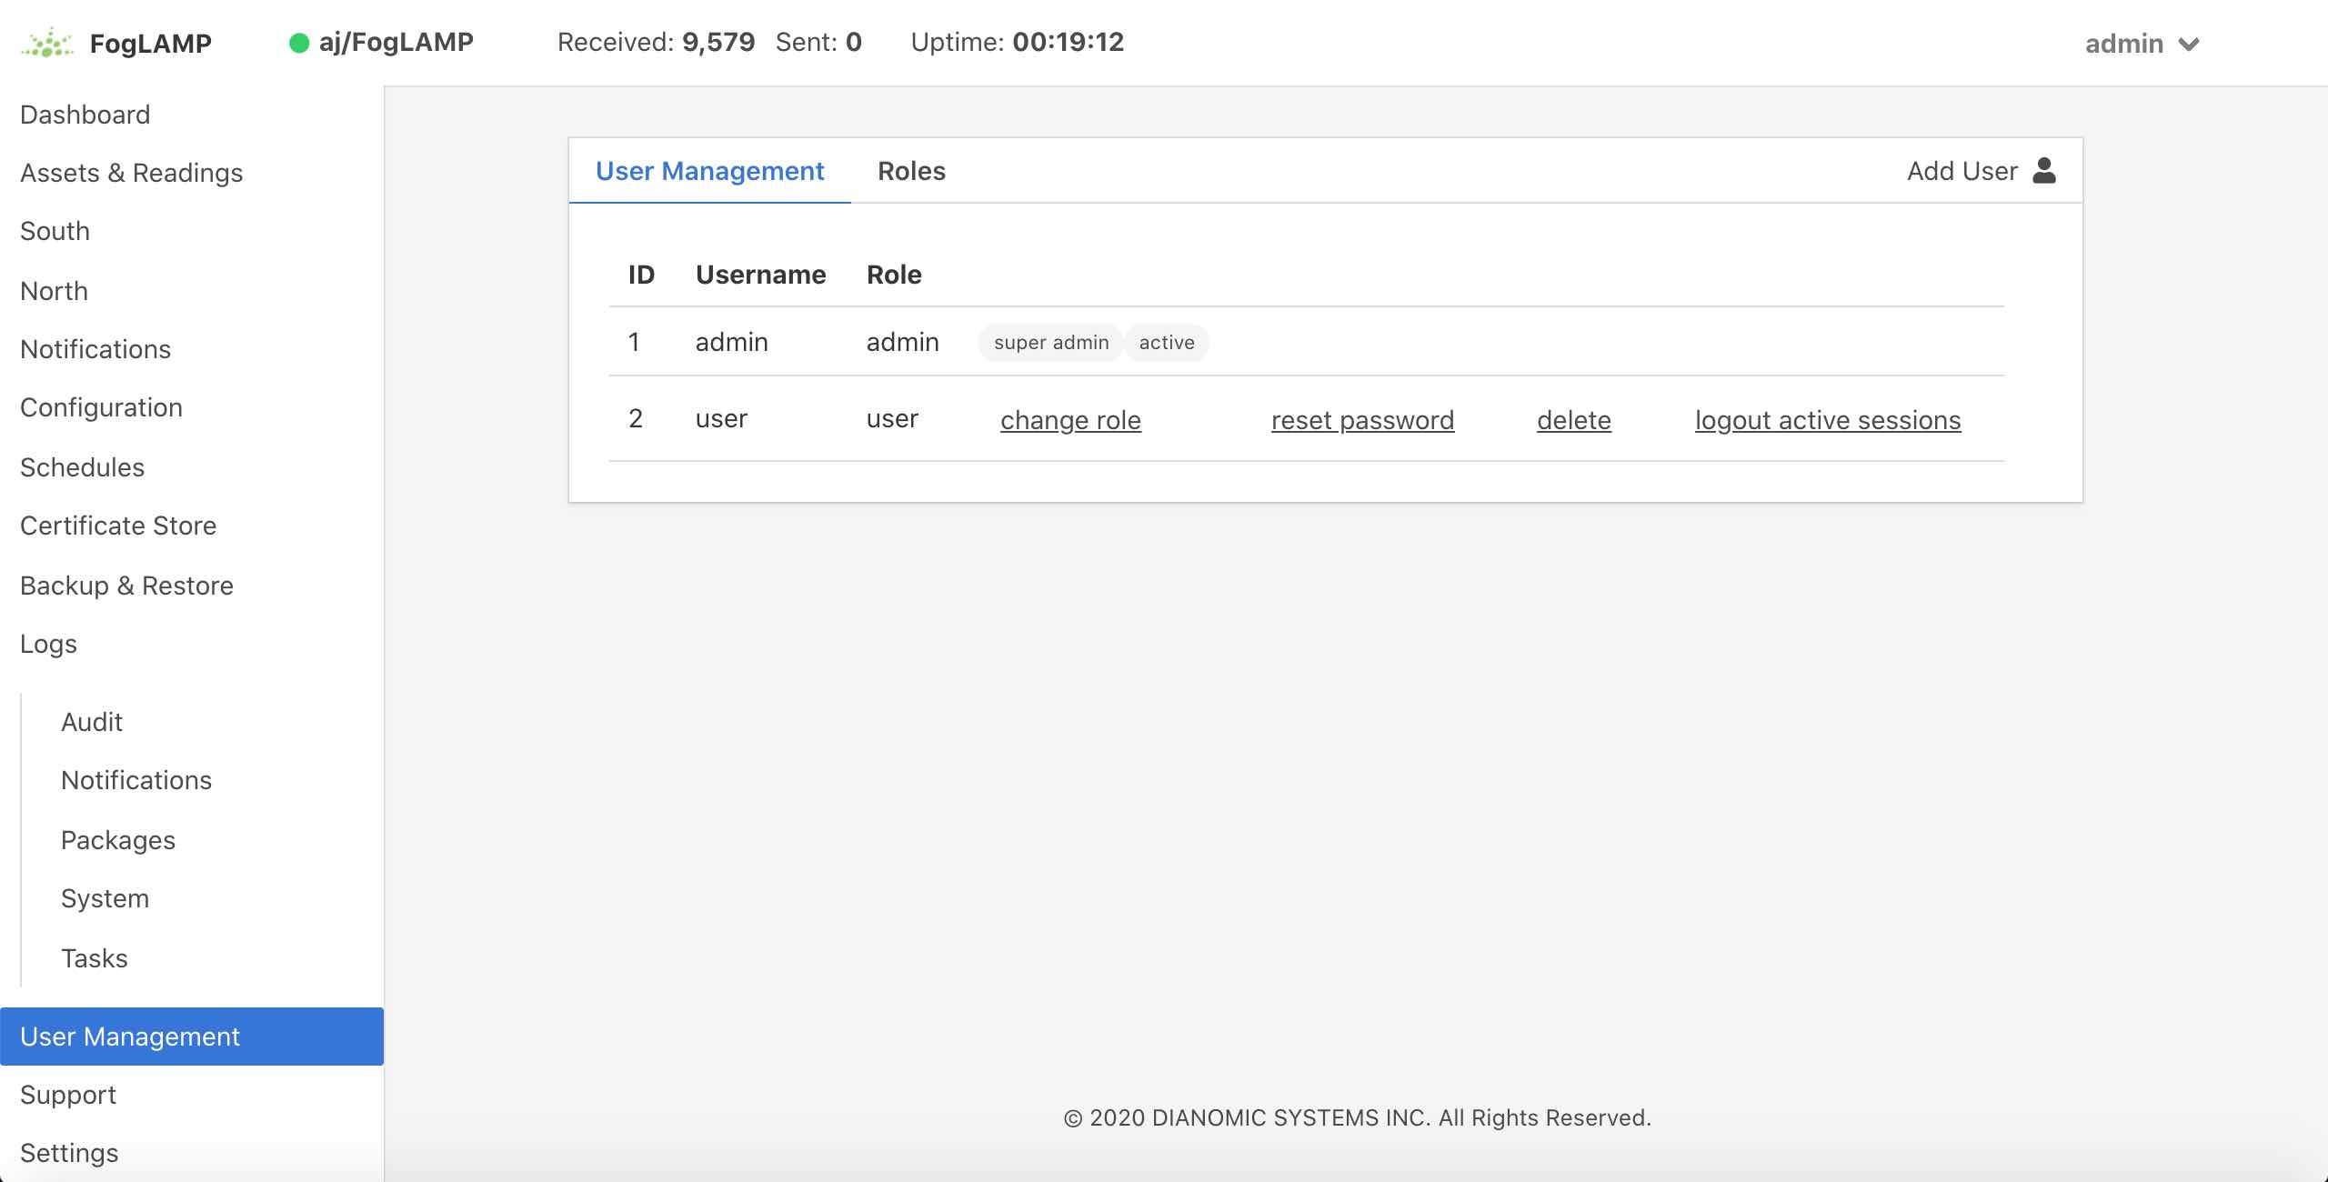Click delete user account link
The image size is (2328, 1182).
point(1574,417)
